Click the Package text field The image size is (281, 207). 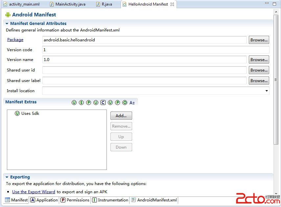coord(144,40)
